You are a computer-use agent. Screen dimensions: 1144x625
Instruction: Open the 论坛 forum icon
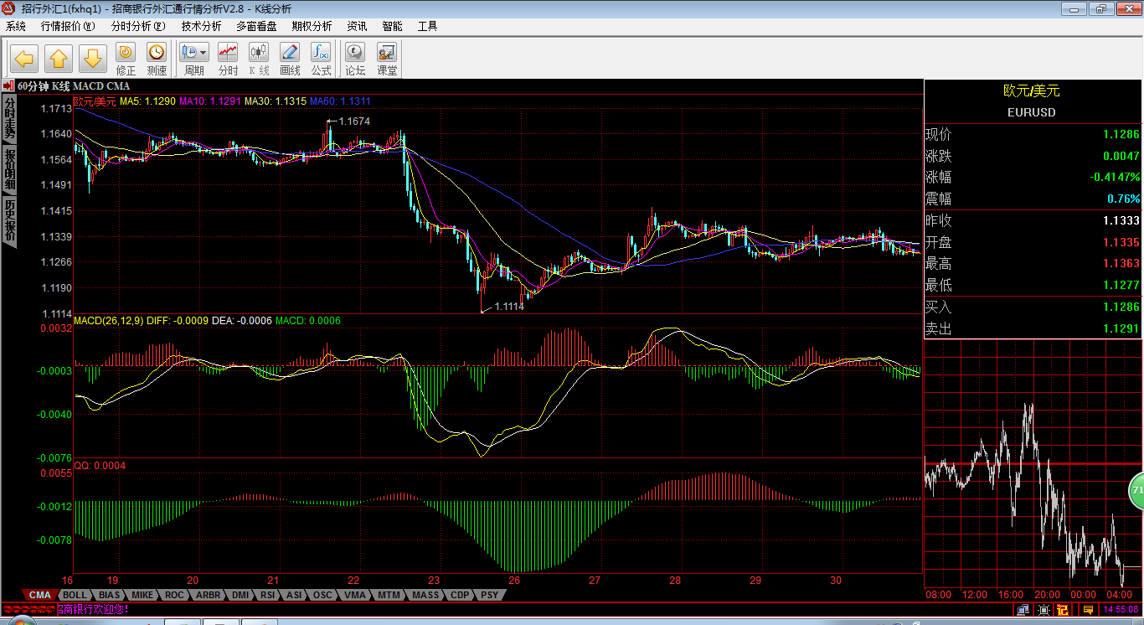(x=356, y=59)
